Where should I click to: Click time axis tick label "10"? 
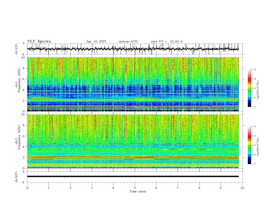pyautogui.click(x=242, y=188)
